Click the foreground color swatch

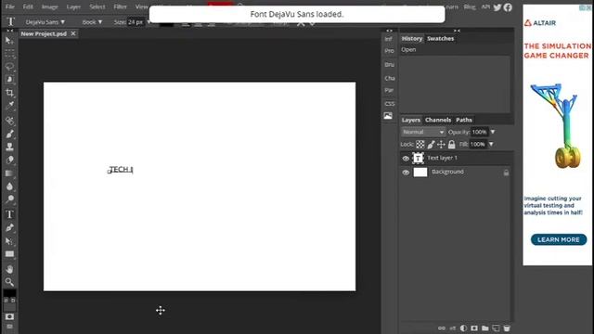pyautogui.click(x=9, y=293)
